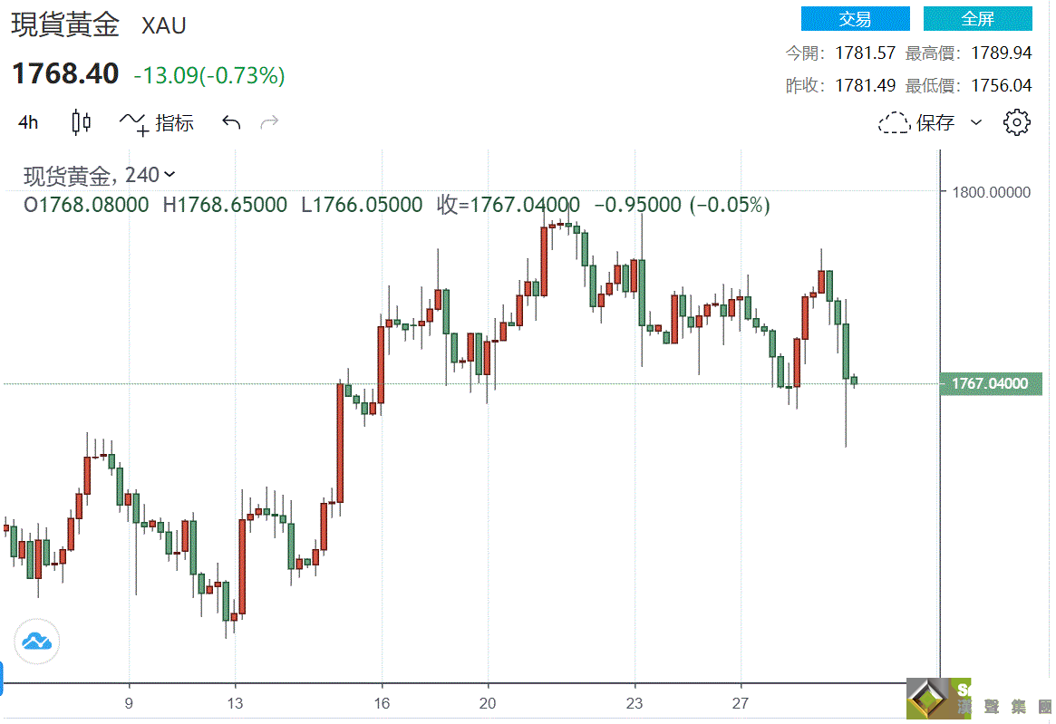Click the blue cloud logo badge

click(36, 642)
